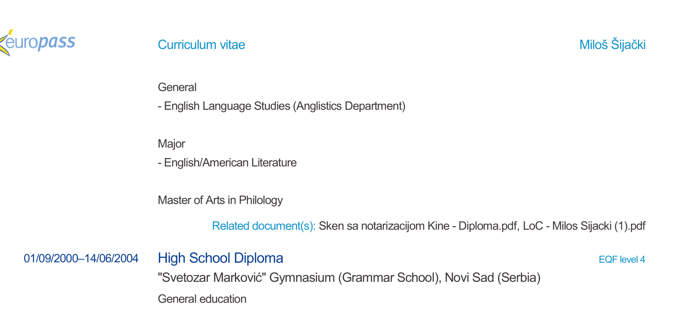Click the yellow star of the Europass logo
Image resolution: width=674 pixels, height=315 pixels.
coord(4,44)
